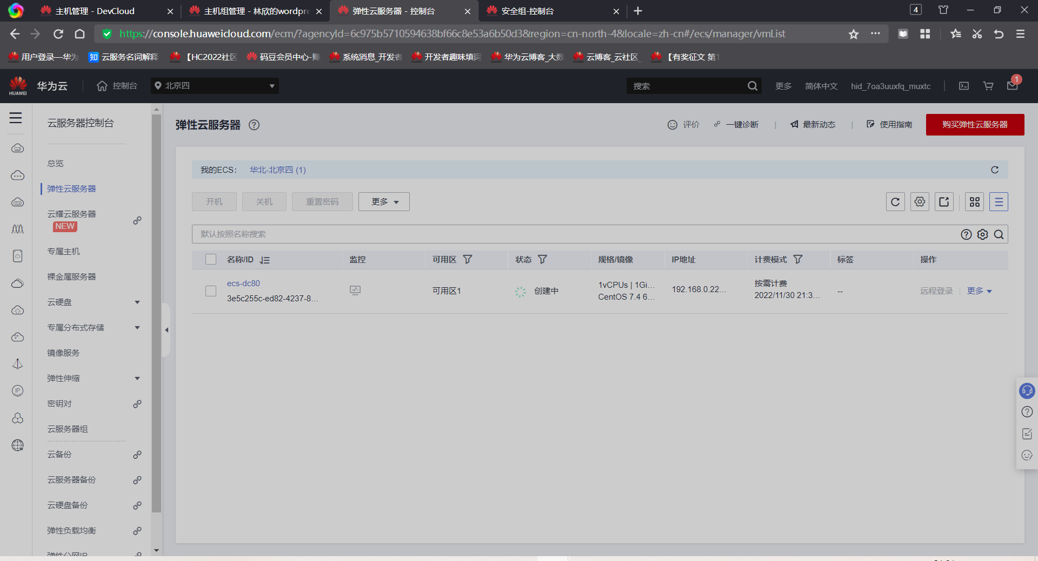
Task: Click the top search magnifier icon
Action: pos(752,86)
